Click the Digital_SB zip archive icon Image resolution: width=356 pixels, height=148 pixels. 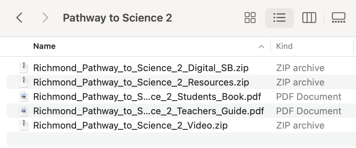click(24, 68)
